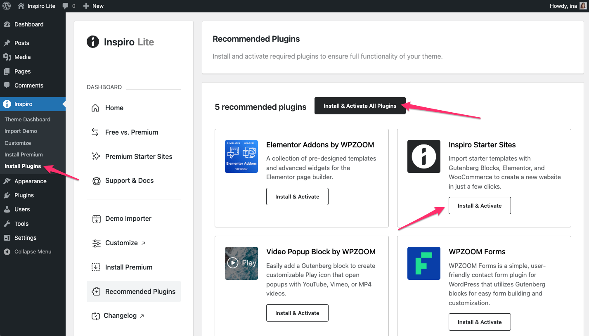Go to Demo Importer in dashboard nav
The width and height of the screenshot is (589, 336).
click(128, 219)
